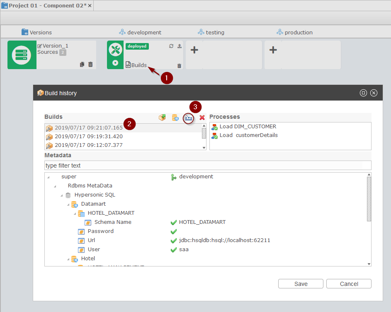
Task: Switch to the production environment tab
Action: (x=294, y=32)
